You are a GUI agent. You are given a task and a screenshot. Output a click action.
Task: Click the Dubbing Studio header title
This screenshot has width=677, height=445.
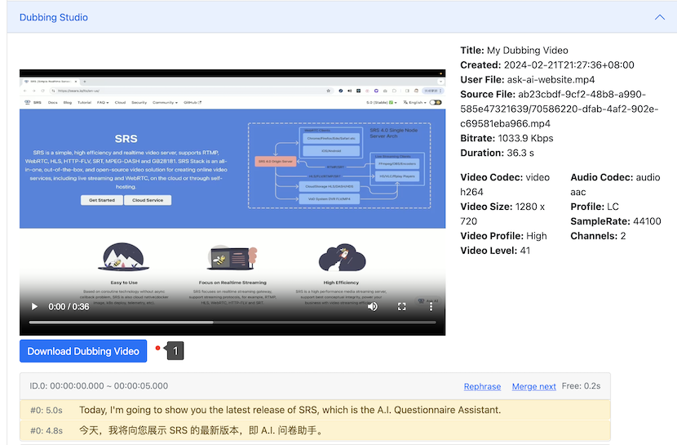(54, 17)
